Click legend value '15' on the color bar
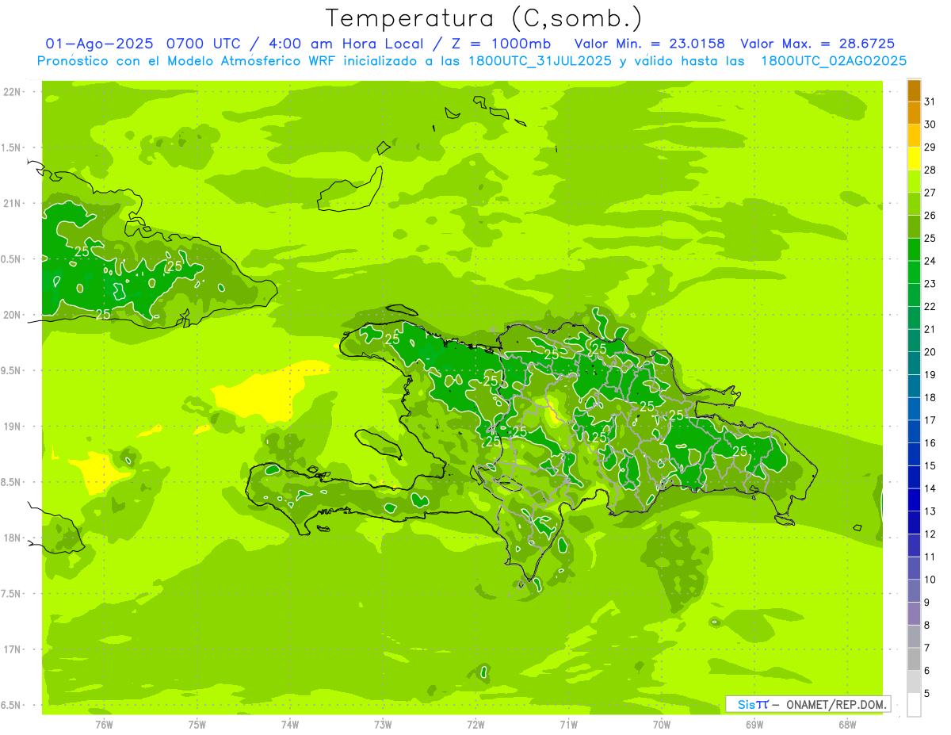The width and height of the screenshot is (951, 735). click(x=930, y=465)
